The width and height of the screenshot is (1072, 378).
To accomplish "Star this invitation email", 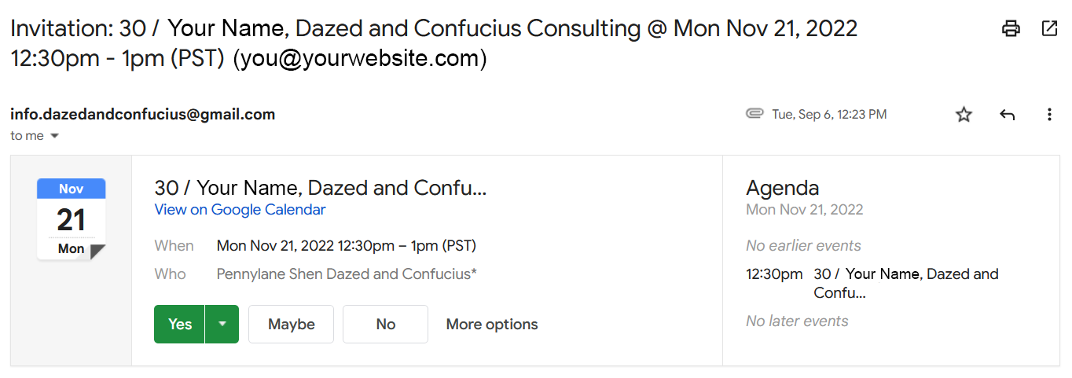I will (964, 115).
